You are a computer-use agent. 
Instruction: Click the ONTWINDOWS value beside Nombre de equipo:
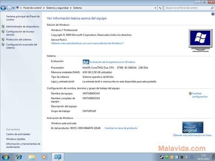(91, 93)
